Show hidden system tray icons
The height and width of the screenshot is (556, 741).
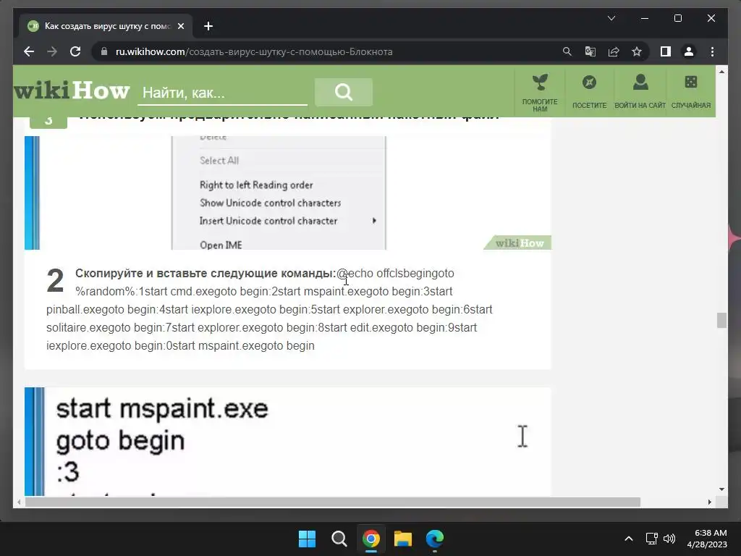[x=629, y=539]
